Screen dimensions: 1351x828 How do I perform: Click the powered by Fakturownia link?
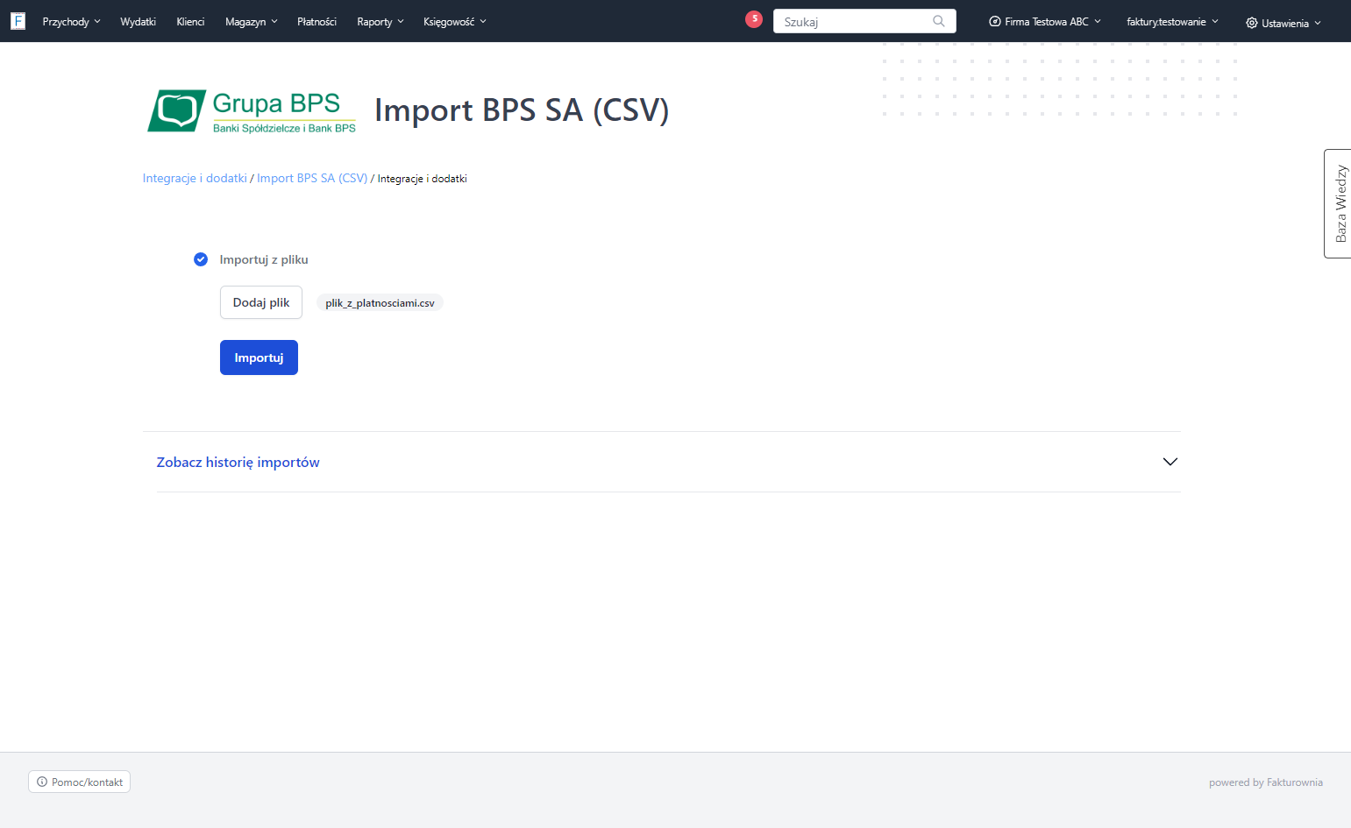pos(1266,782)
